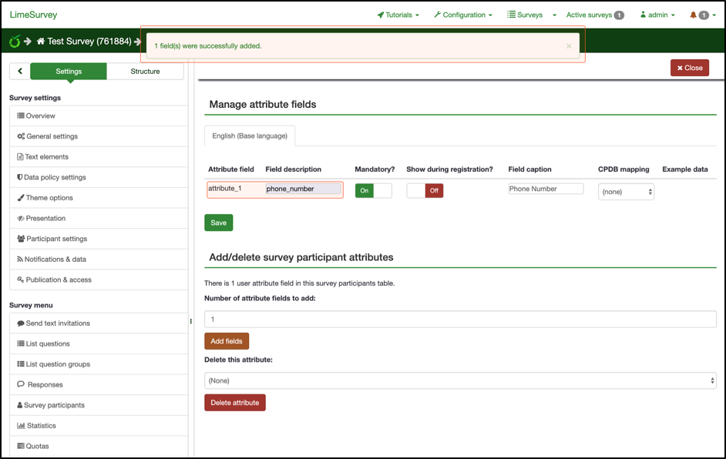The image size is (726, 459).
Task: Click the Data policy shield icon
Action: point(20,177)
